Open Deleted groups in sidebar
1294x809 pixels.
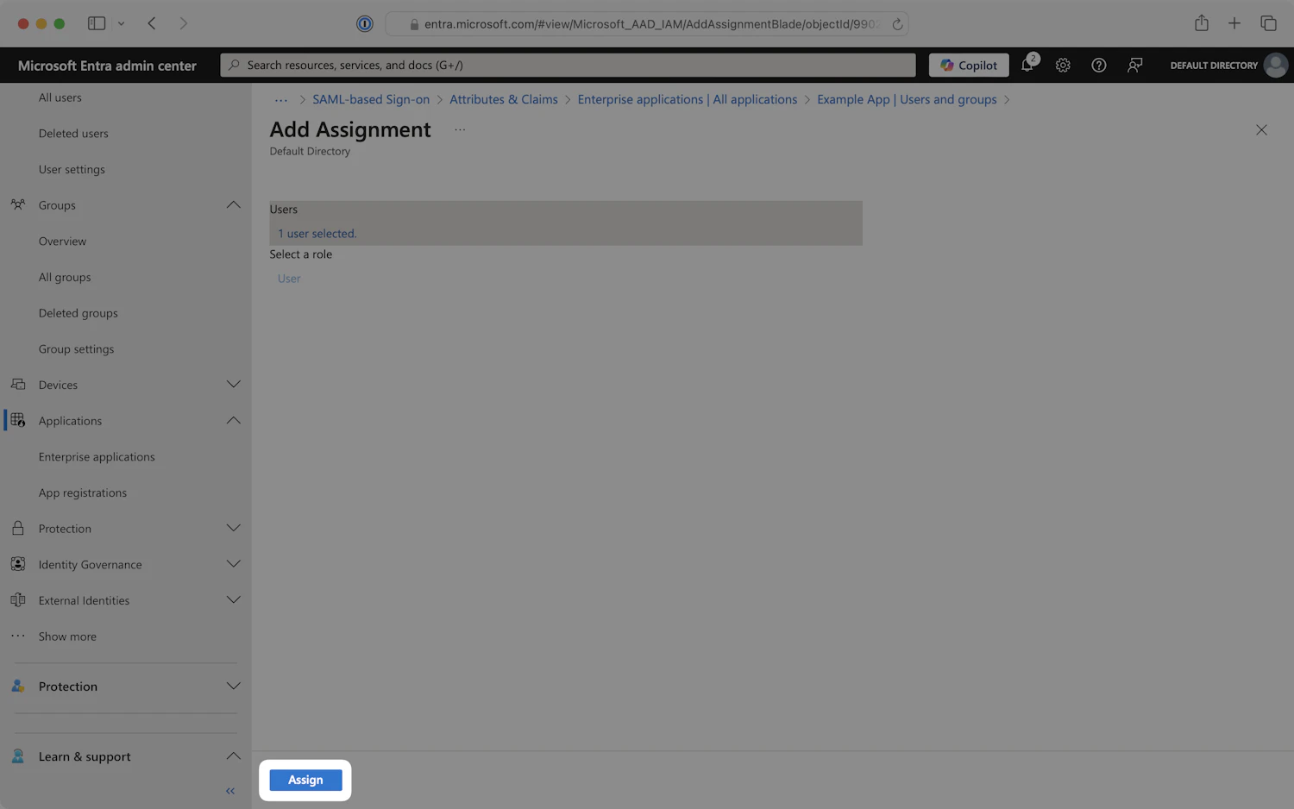[x=79, y=314]
